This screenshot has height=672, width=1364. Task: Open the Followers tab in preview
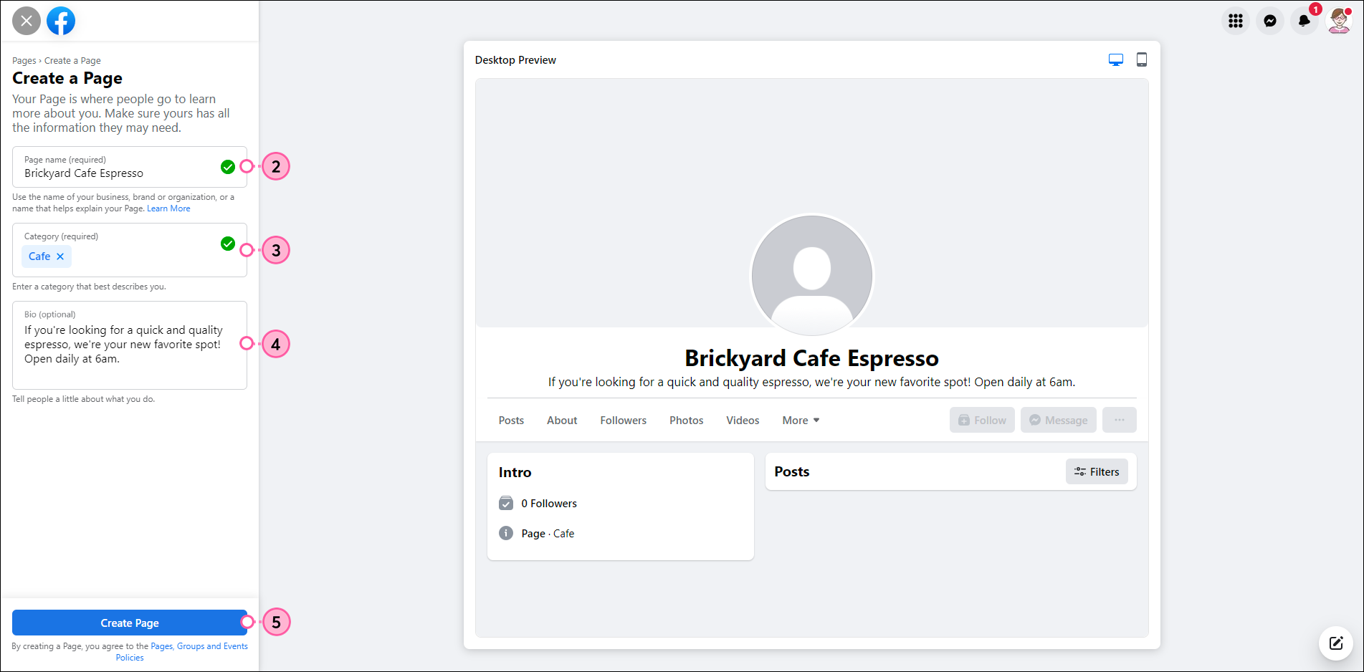(624, 421)
